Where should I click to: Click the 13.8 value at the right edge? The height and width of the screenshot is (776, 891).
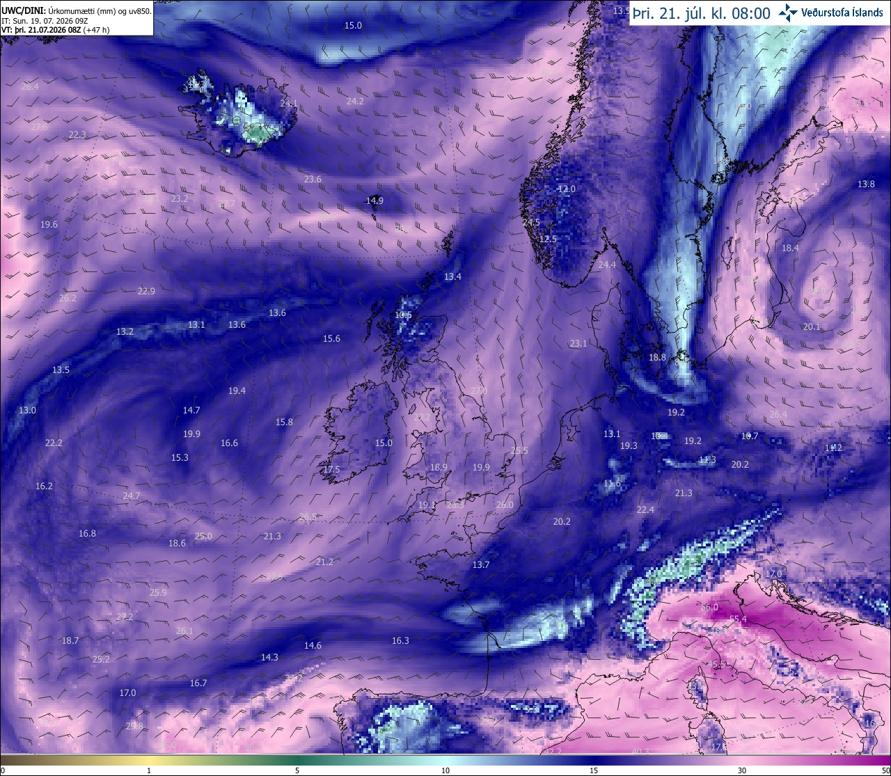coord(866,184)
